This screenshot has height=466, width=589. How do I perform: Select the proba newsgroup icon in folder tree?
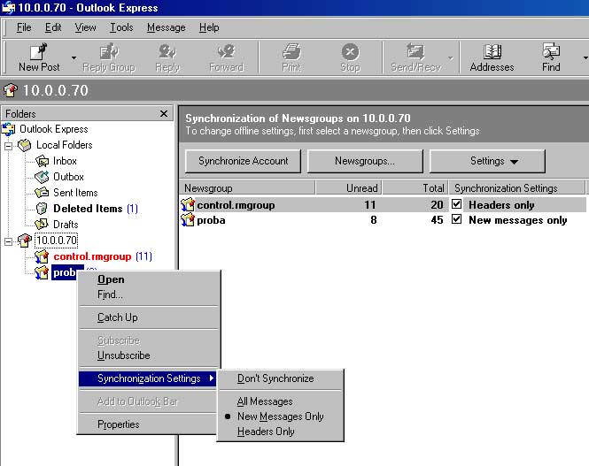click(x=42, y=272)
